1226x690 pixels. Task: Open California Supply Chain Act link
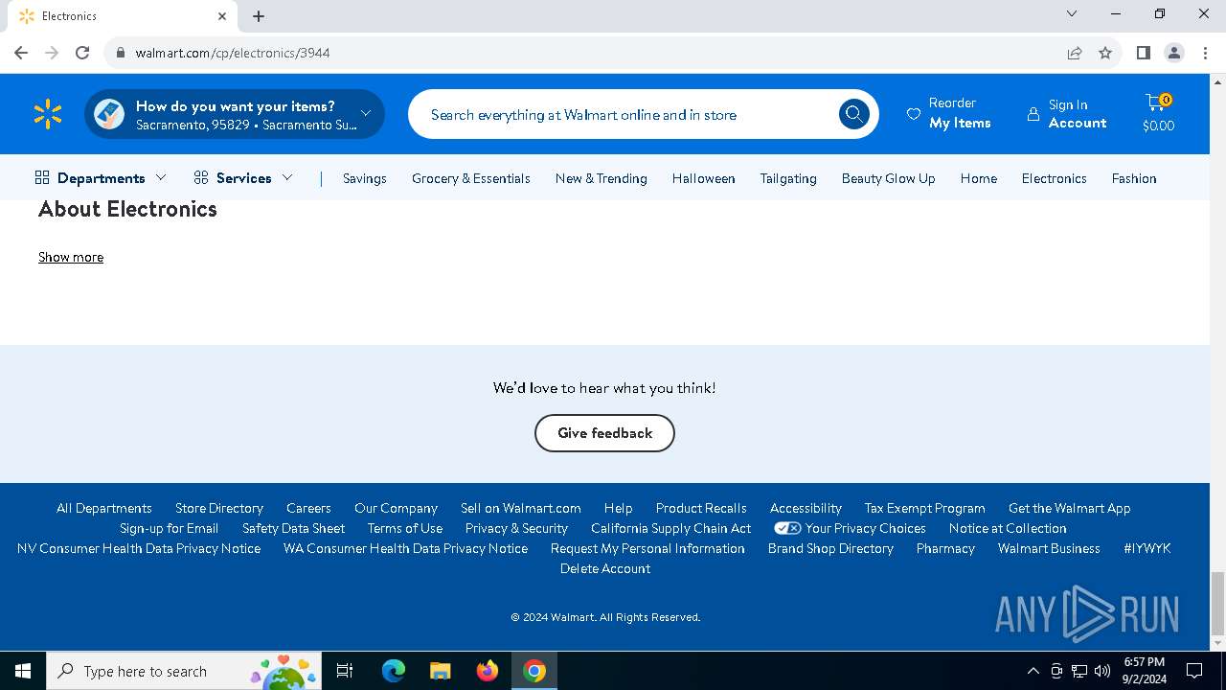click(670, 528)
